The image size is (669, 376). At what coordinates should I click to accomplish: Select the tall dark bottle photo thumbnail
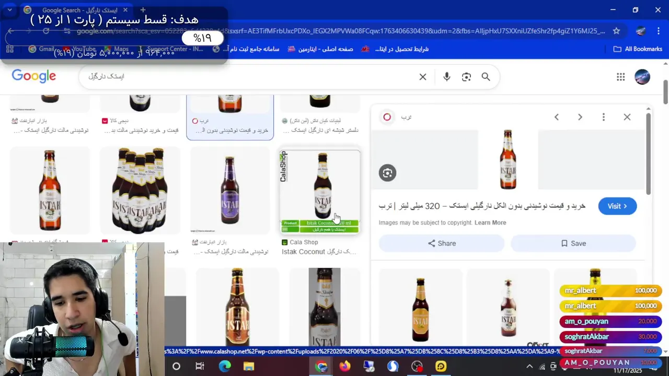pyautogui.click(x=325, y=307)
